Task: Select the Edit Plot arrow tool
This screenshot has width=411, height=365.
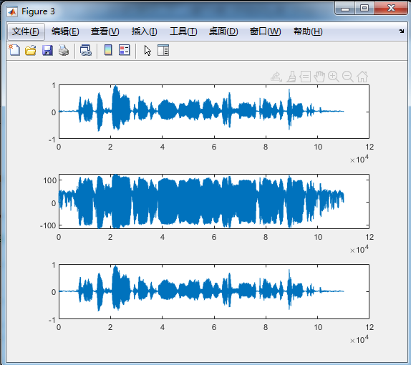Action: pyautogui.click(x=148, y=50)
